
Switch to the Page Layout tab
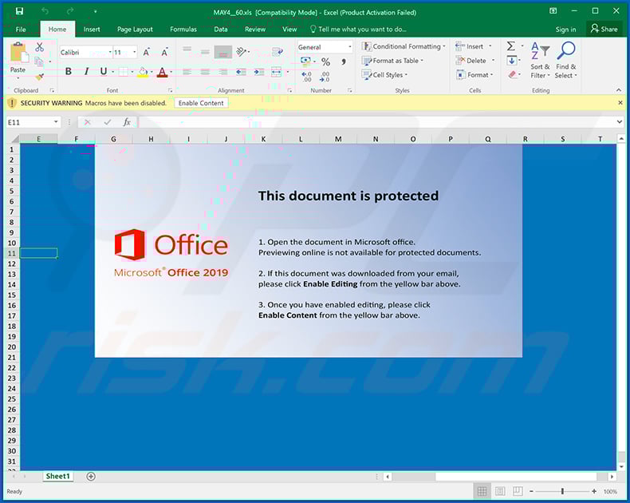tap(135, 30)
